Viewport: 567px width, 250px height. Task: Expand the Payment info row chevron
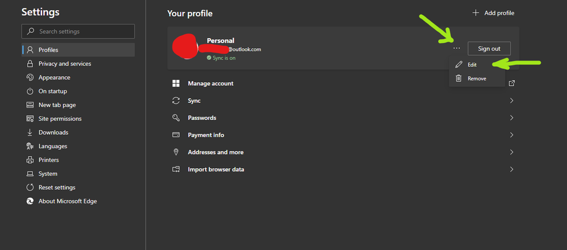(512, 135)
